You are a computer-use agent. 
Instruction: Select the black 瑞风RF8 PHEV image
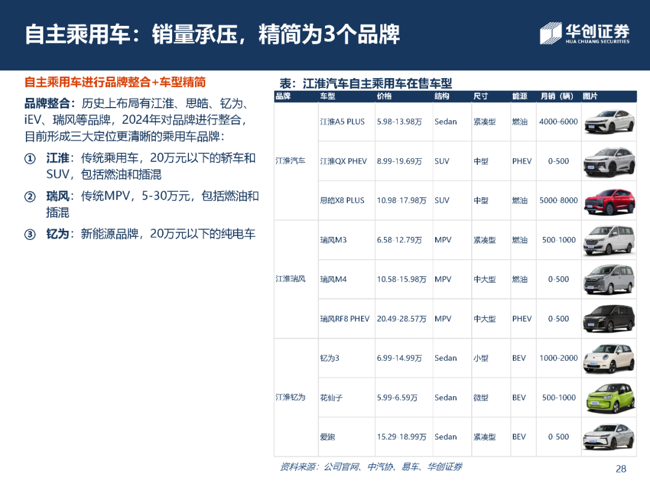tap(609, 319)
